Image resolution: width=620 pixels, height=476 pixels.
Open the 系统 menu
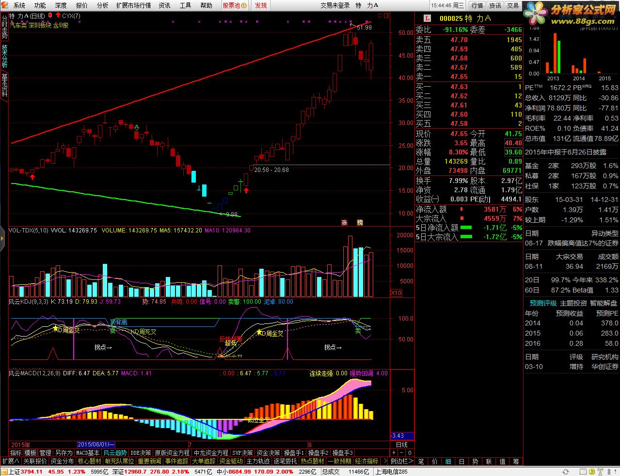[19, 5]
